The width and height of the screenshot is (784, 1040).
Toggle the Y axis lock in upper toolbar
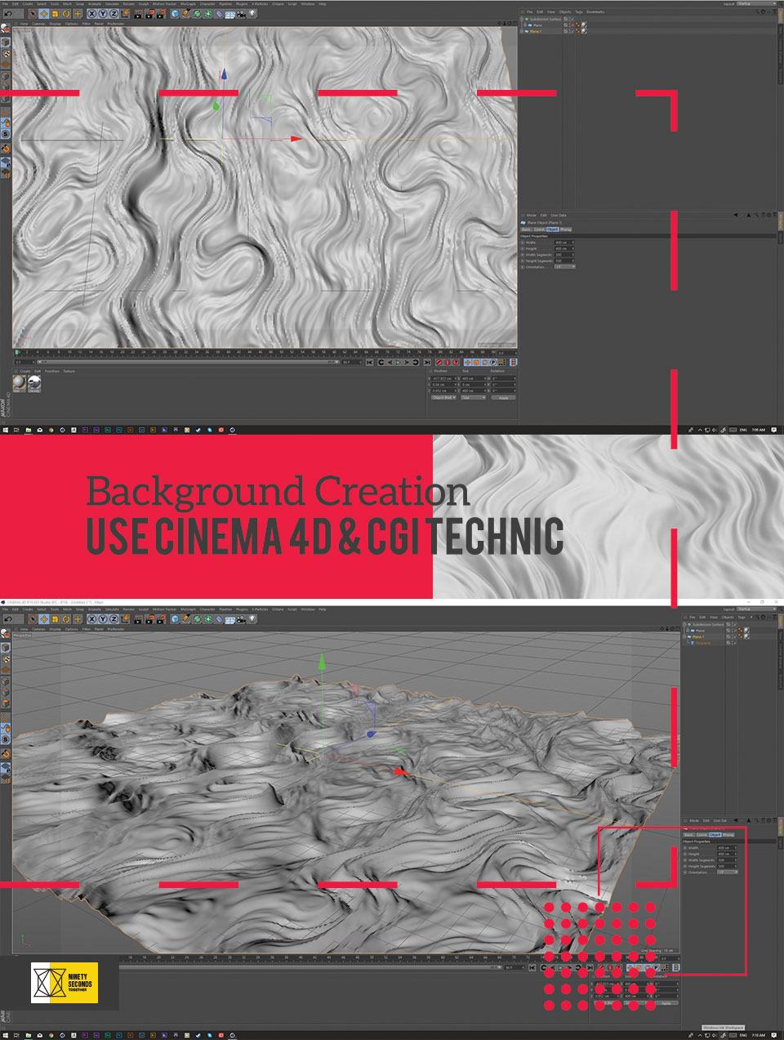(x=102, y=13)
